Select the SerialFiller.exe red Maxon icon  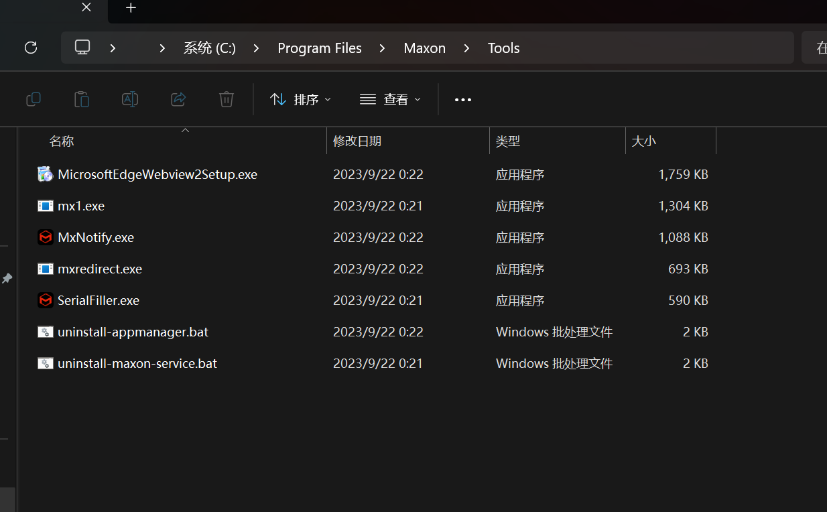click(x=45, y=300)
